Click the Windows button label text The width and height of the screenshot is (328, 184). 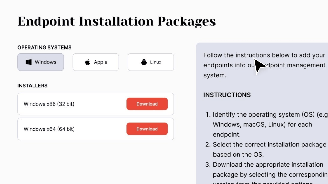[45, 62]
